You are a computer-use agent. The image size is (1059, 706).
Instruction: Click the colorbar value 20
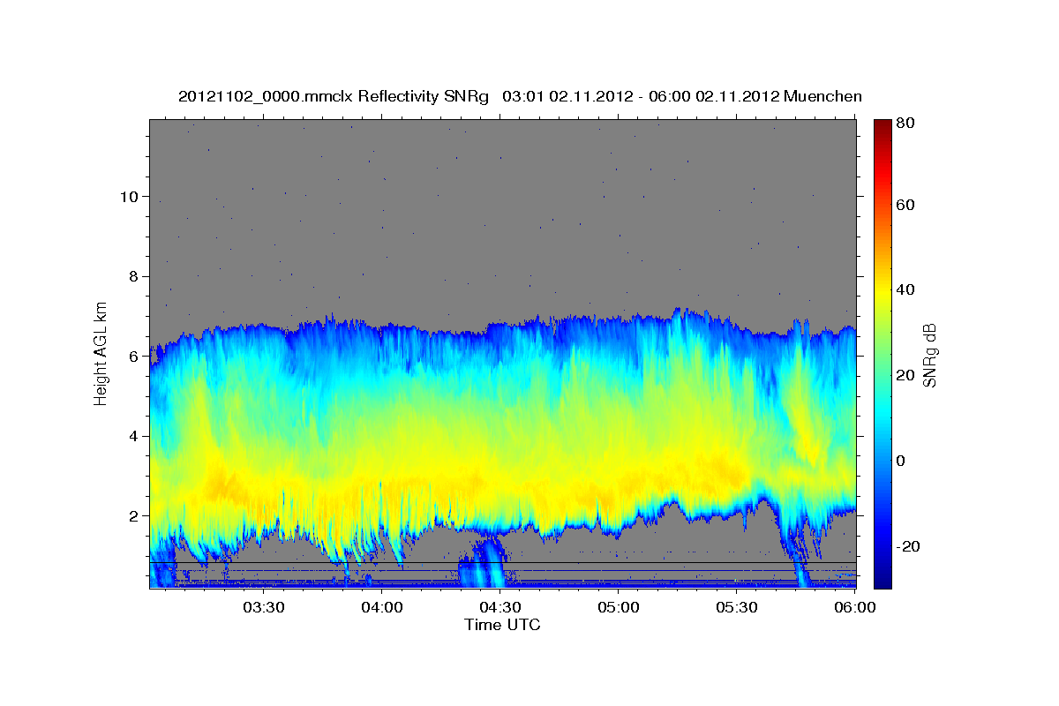pyautogui.click(x=907, y=376)
